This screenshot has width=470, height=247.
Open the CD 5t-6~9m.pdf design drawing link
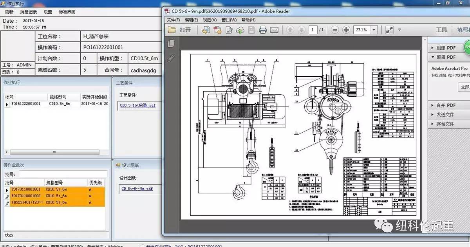coord(137,189)
